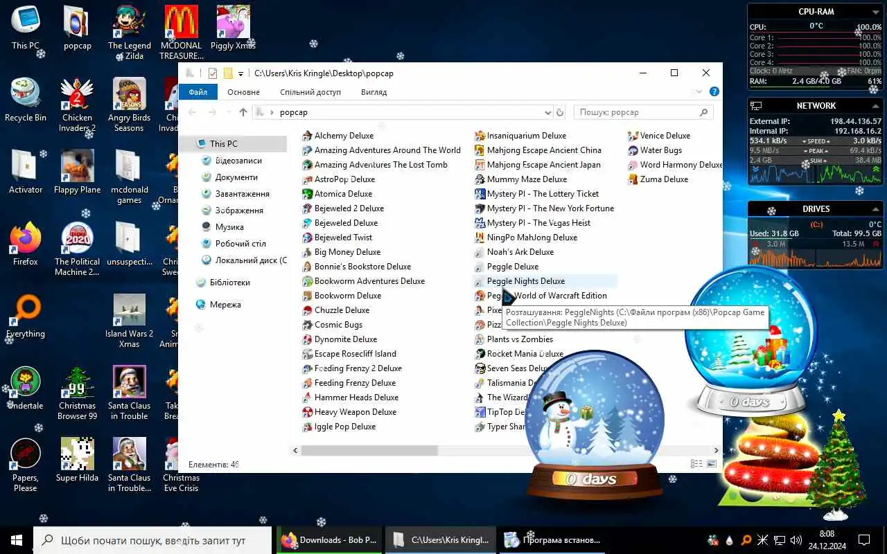This screenshot has height=554, width=887.
Task: Click Mahjong Escape Ancient China icon
Action: coord(480,150)
